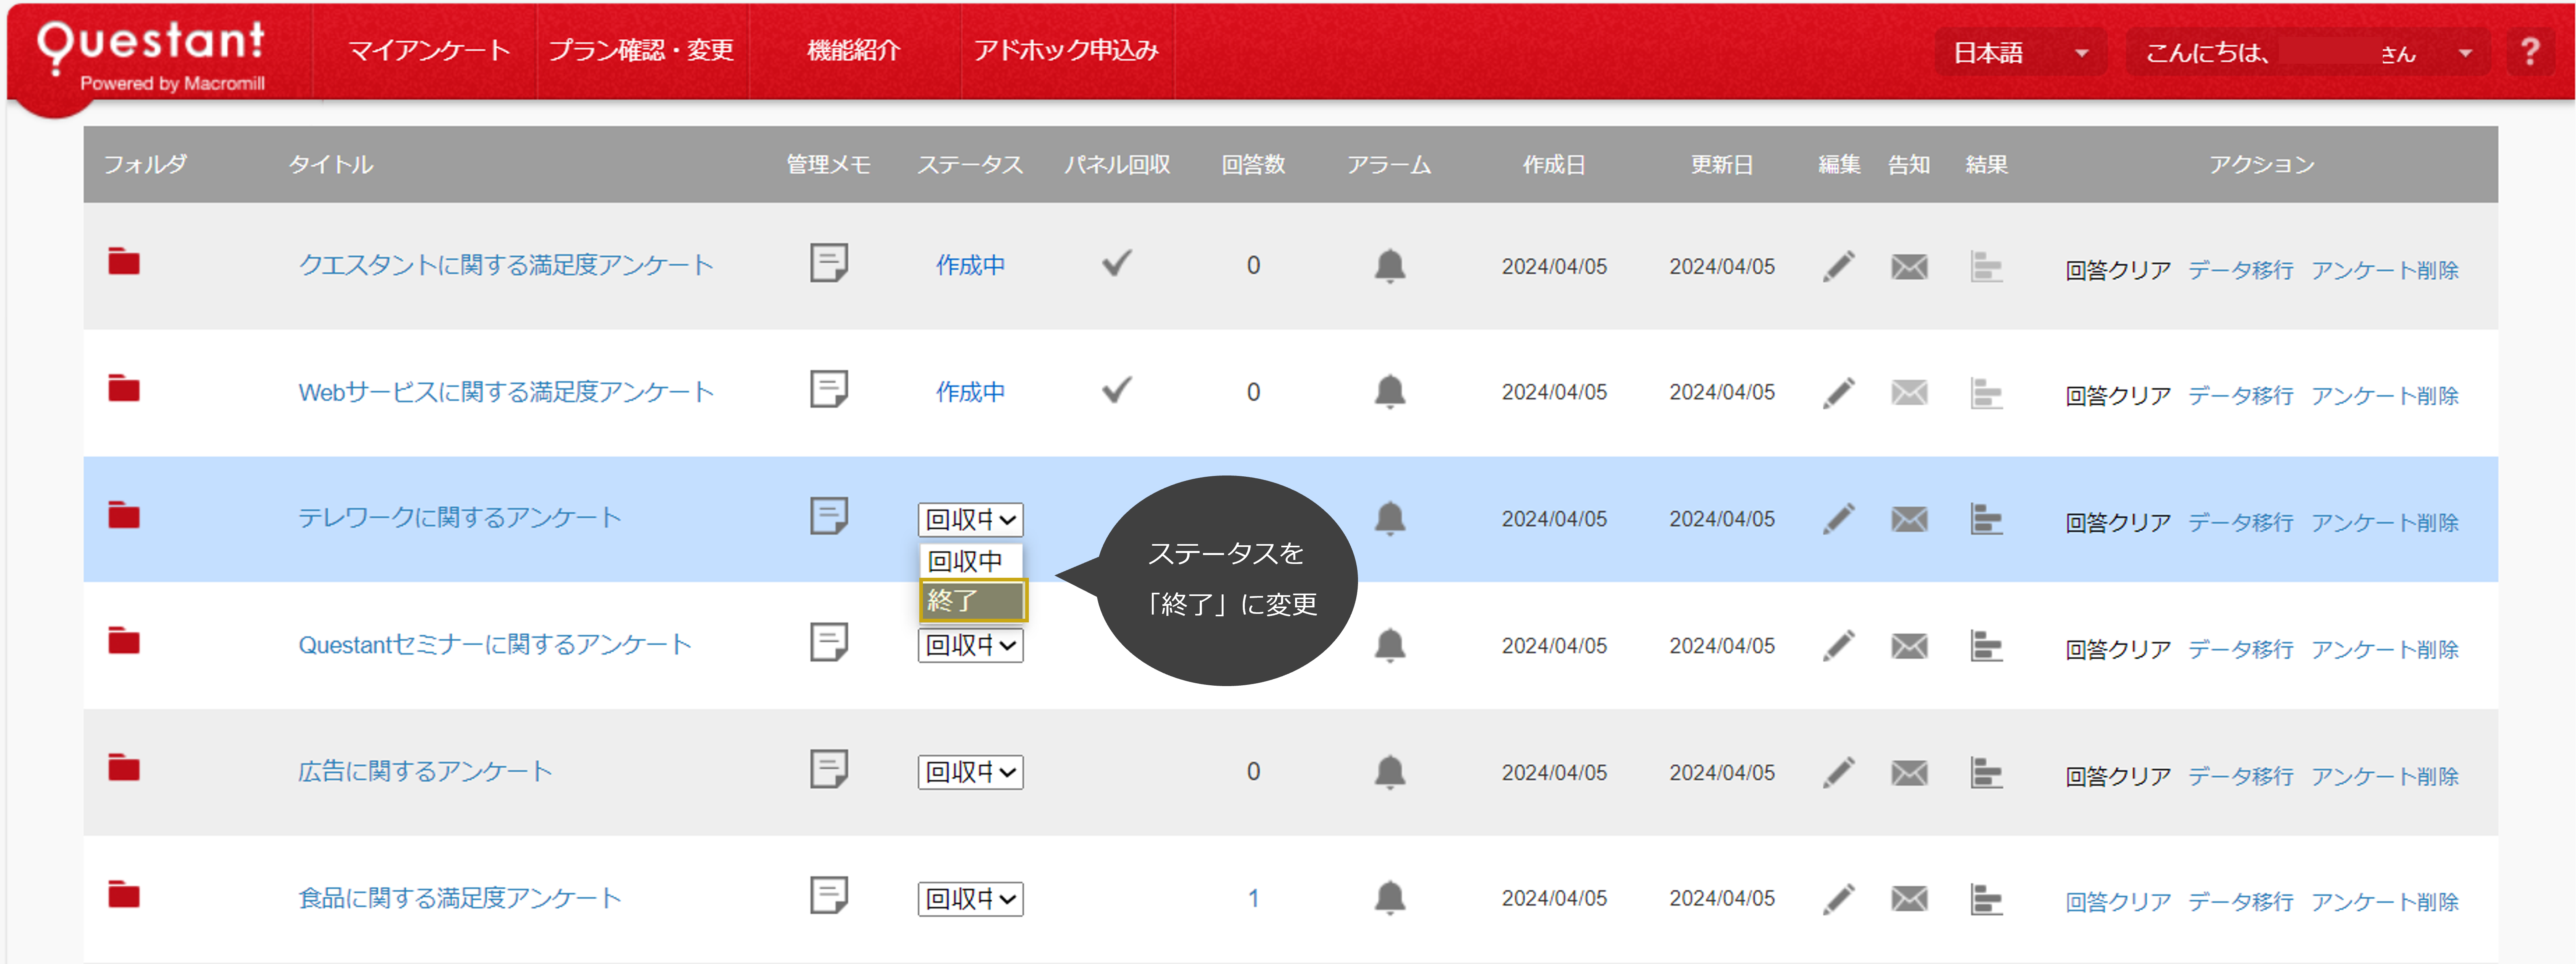Open folder icon for クエスタントに関する満足度アンケート
Image resolution: width=2576 pixels, height=964 pixels.
click(x=124, y=262)
